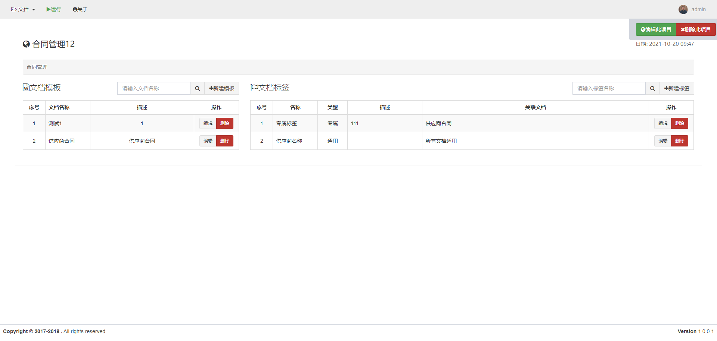Click the flag icon beside 文档标签
Screen dimensions: 717x341
[254, 88]
